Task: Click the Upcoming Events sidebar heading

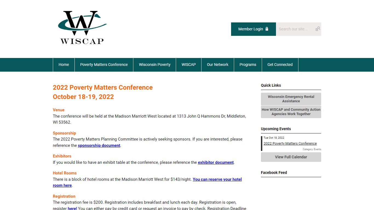Action: click(x=276, y=129)
